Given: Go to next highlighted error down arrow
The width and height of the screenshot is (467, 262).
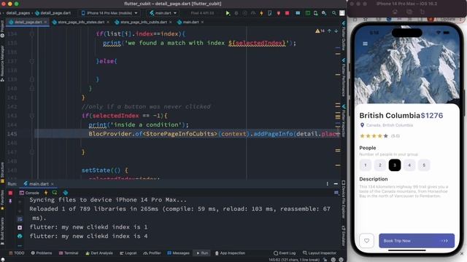Looking at the screenshot, I should [336, 31].
